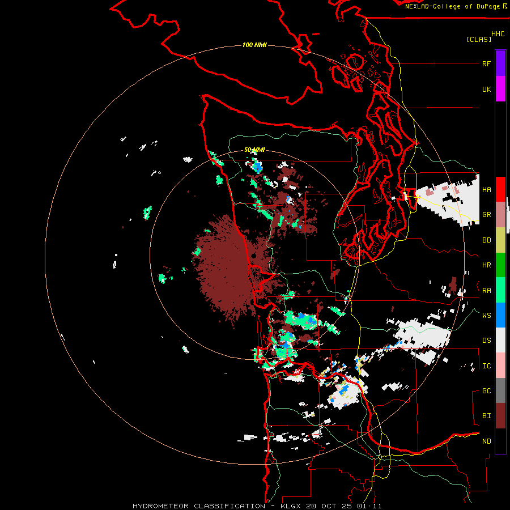
Task: Click the 01:11 timestamp
Action: tap(369, 506)
